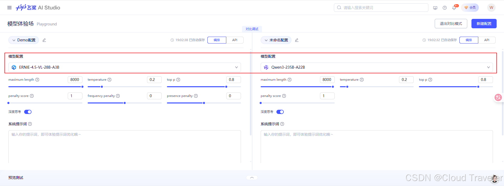The height and width of the screenshot is (186, 504).
Task: Focus left system prompt textarea
Action: click(125, 147)
